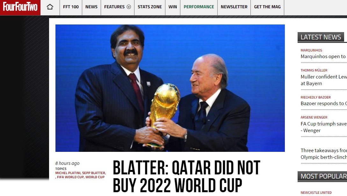Open the FIFA World Cup topic
347x196 pixels.
point(70,177)
